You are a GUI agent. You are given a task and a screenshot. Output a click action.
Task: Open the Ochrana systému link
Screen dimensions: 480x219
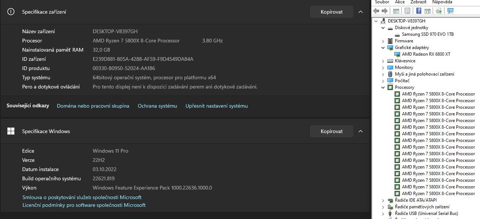pyautogui.click(x=157, y=106)
